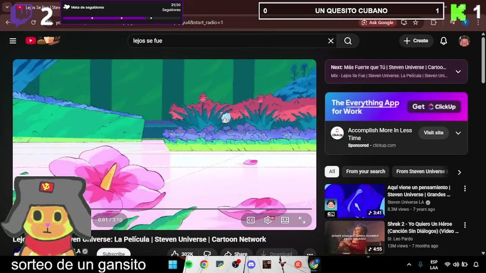Open the Aquí viene un pensamiento video title
This screenshot has height=273, width=486.
(419, 191)
